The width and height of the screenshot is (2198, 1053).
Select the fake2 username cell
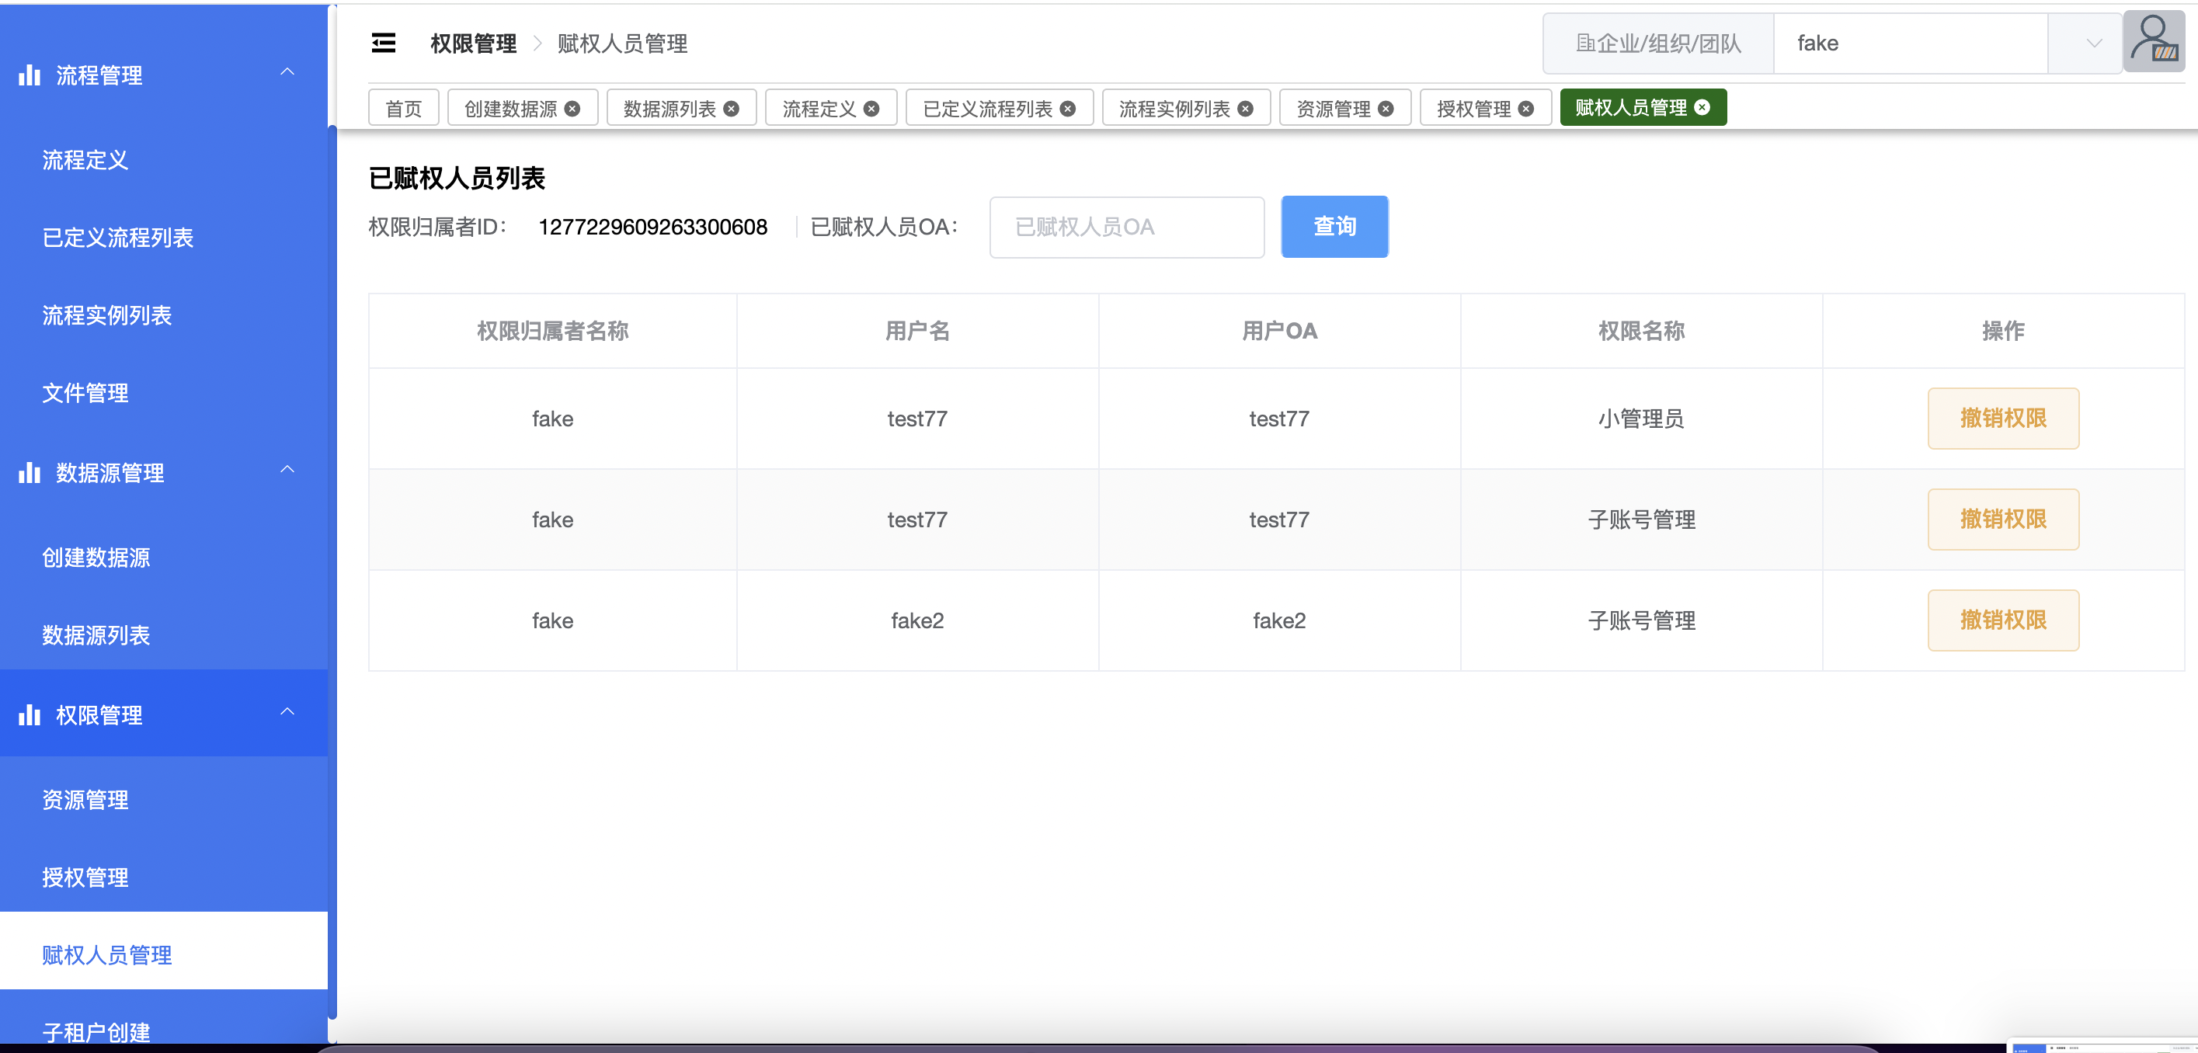(917, 620)
